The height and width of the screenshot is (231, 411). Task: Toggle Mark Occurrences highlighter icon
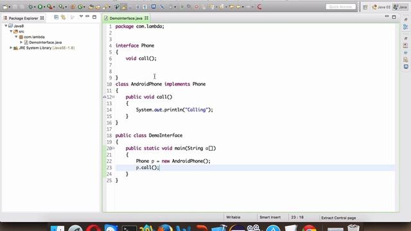[x=124, y=7]
